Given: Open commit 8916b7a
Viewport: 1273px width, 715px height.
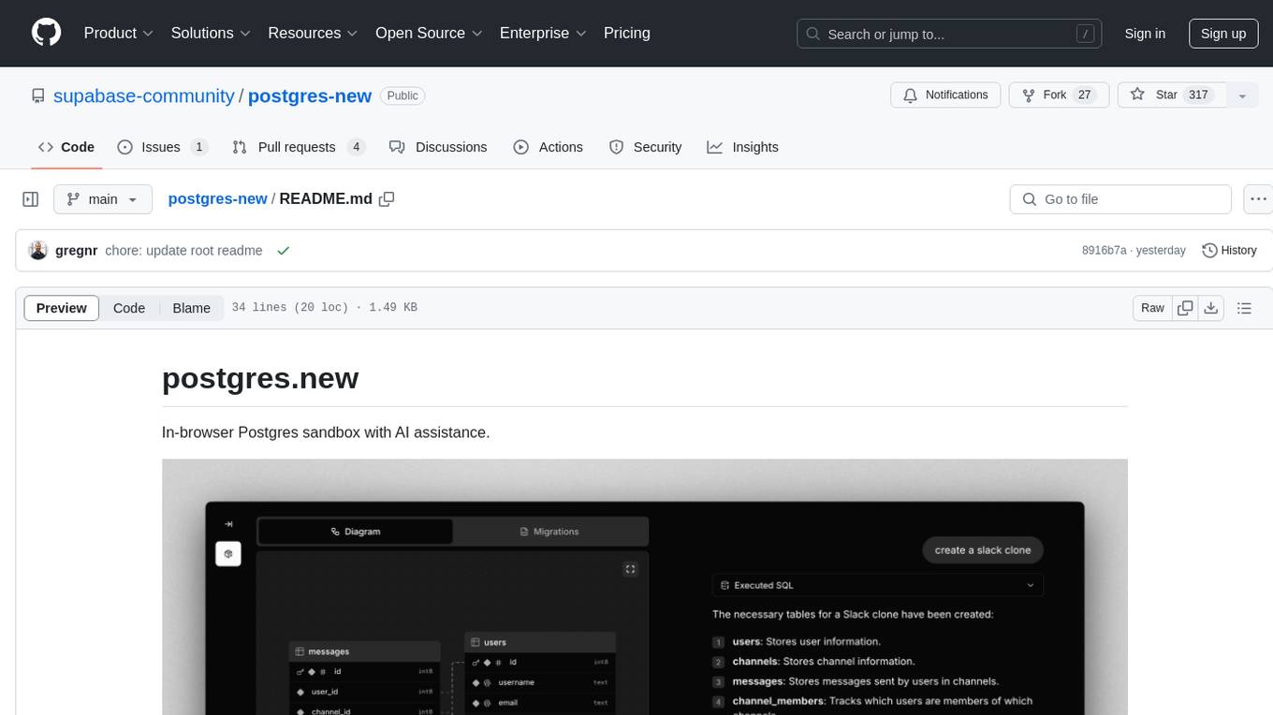Looking at the screenshot, I should coord(1104,251).
